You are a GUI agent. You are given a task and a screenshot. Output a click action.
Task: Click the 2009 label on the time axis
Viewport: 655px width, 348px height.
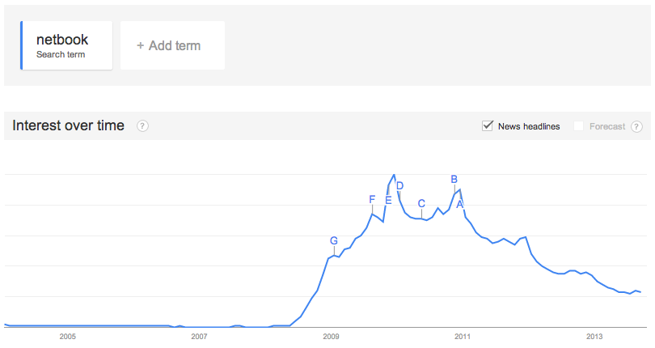click(331, 337)
